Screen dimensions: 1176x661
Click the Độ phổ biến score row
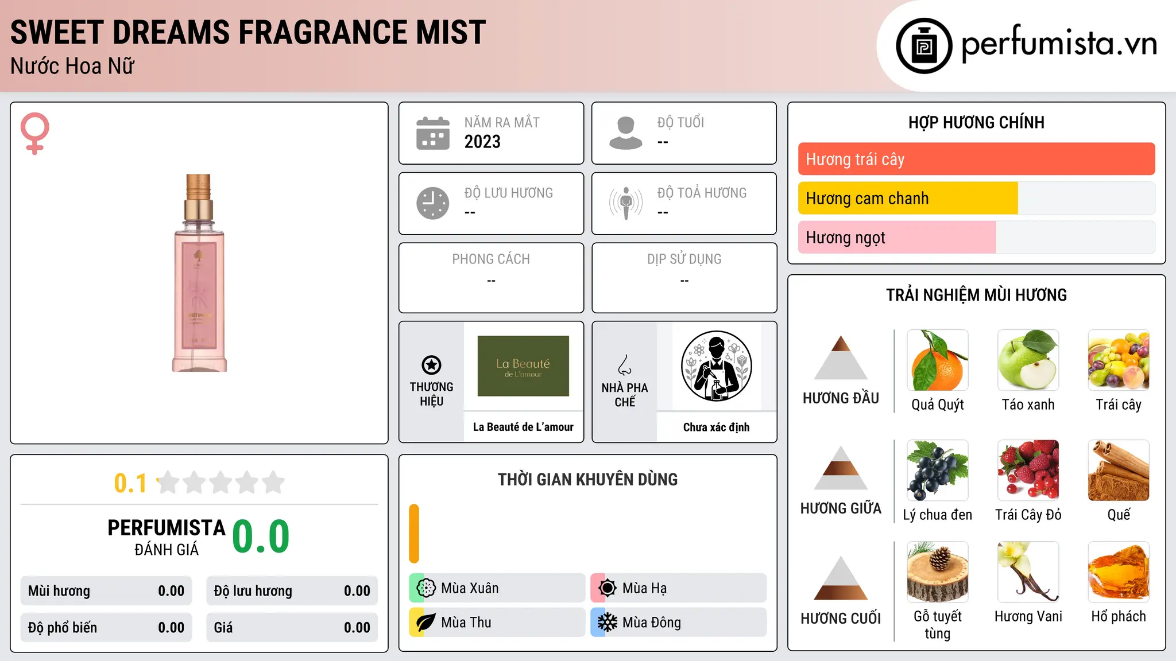(106, 628)
